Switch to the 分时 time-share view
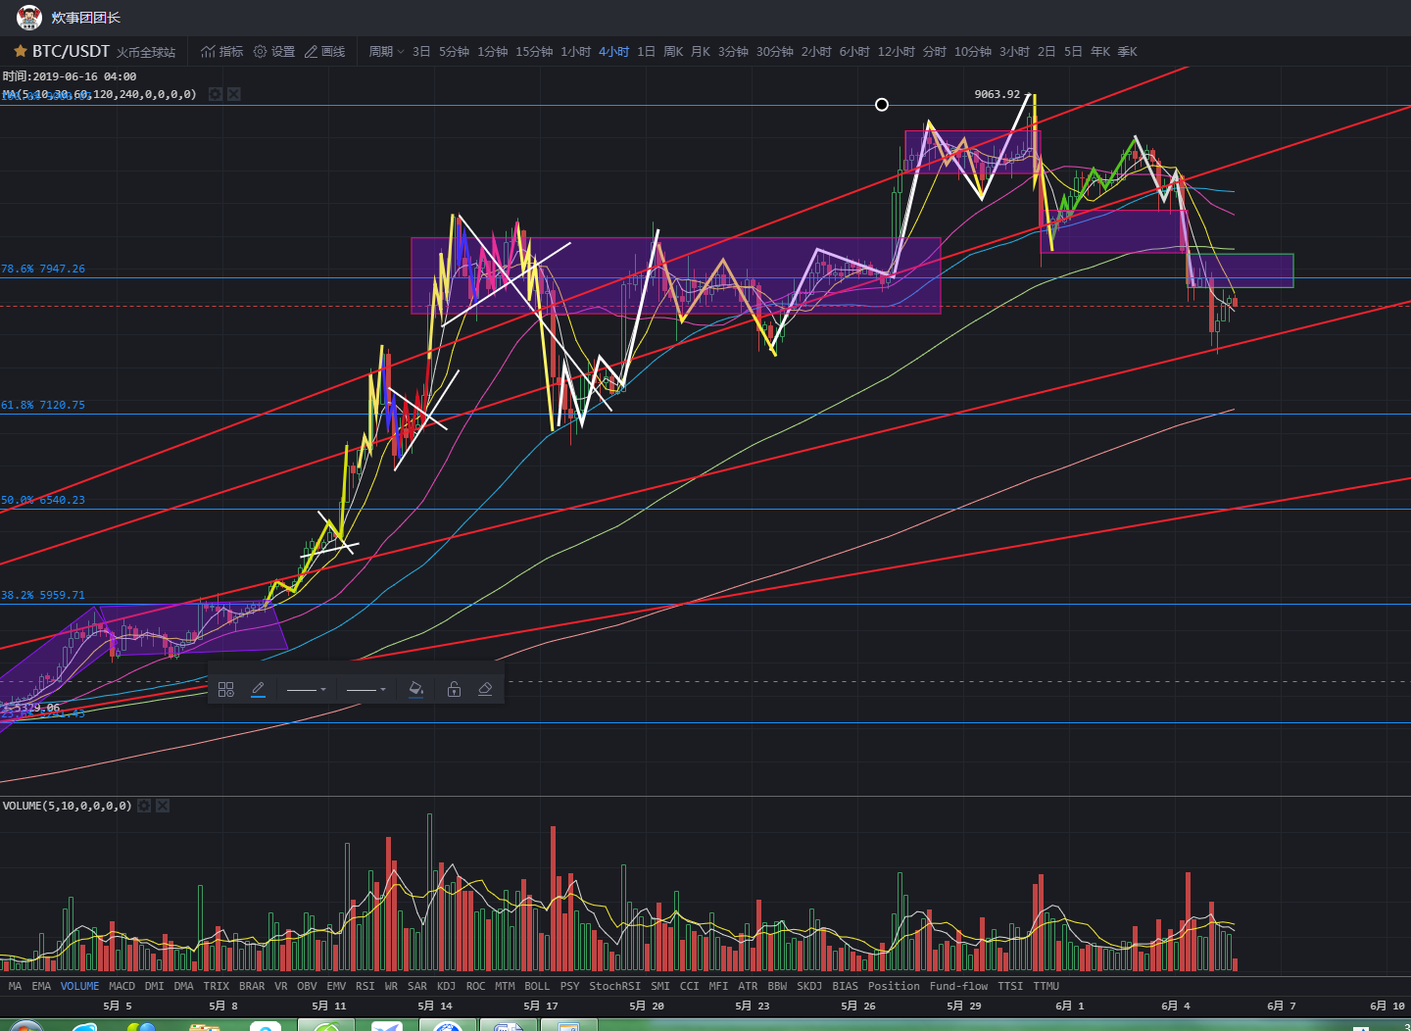 pyautogui.click(x=935, y=51)
